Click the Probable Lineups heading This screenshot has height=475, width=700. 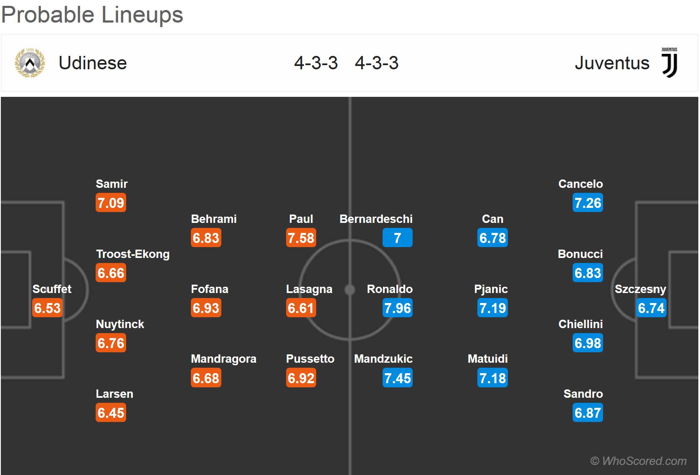coord(92,15)
